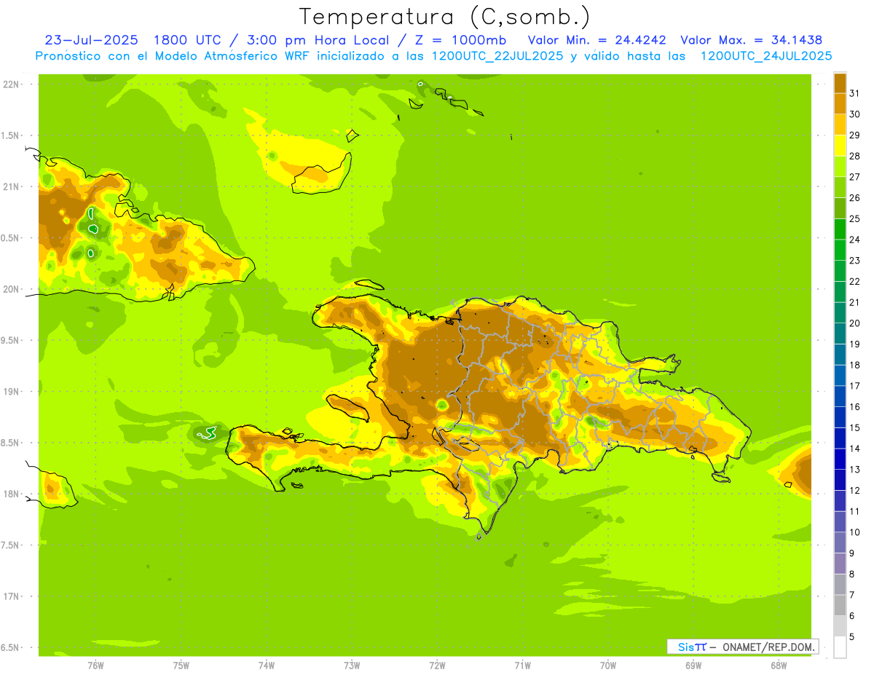
Task: Click the '17N' latitude label
Action: coord(12,596)
